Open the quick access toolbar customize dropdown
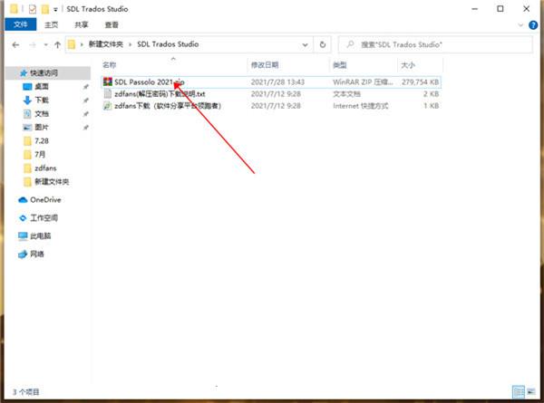 coord(55,10)
